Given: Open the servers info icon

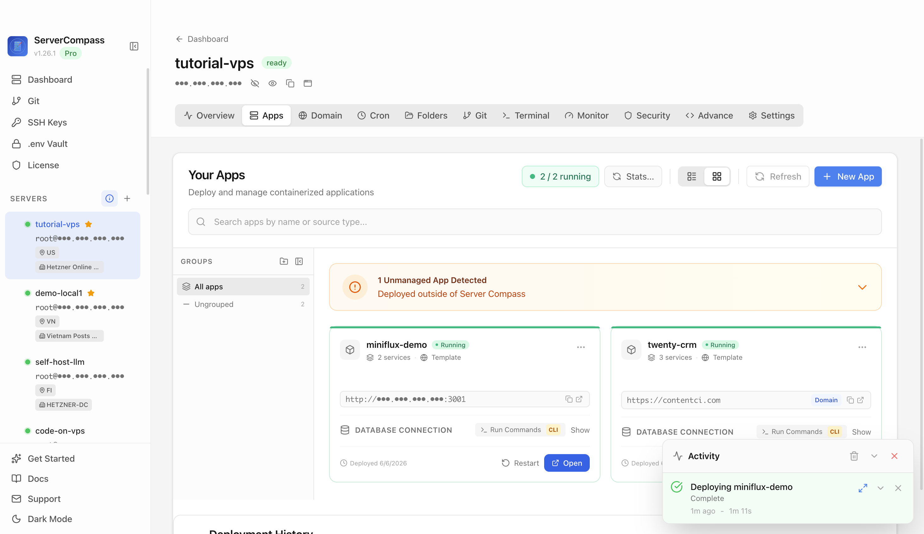Looking at the screenshot, I should pos(109,199).
